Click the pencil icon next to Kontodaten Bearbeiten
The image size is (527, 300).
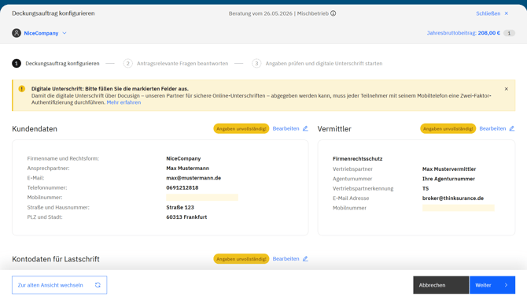click(x=305, y=258)
